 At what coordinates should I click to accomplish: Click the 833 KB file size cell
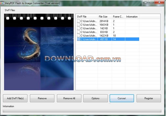104,32
